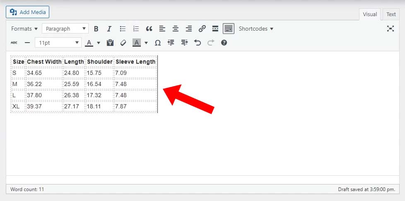Viewport: 405px width, 201px height.
Task: Click the insert link icon
Action: coord(202,29)
